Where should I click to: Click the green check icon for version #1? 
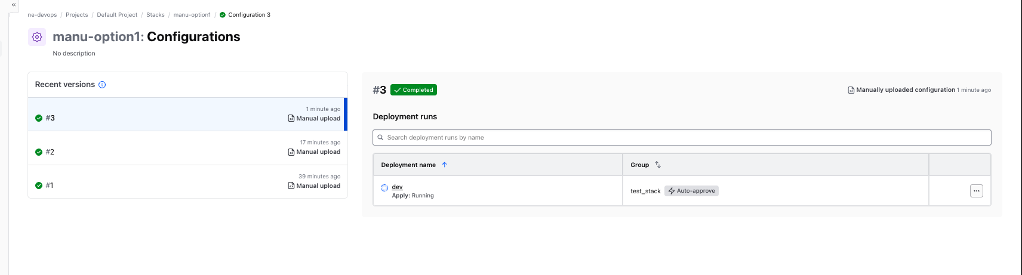coord(39,186)
